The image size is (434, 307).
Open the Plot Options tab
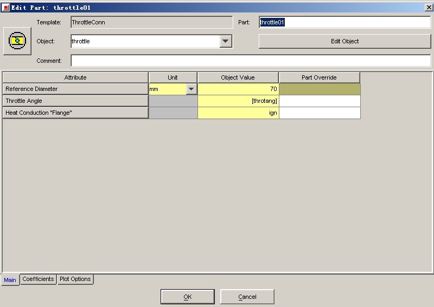[x=75, y=279]
